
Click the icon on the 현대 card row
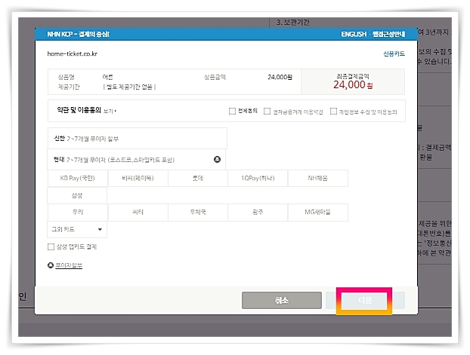pos(217,159)
